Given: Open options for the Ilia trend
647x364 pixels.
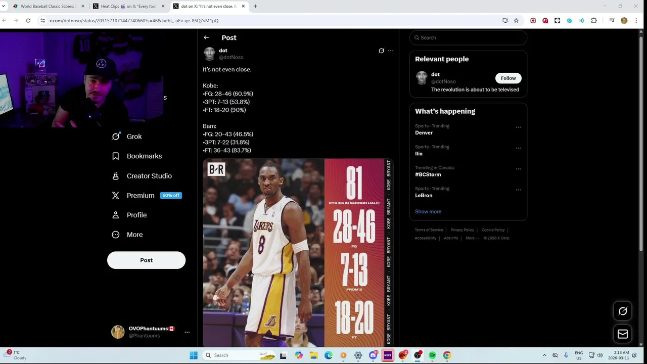Looking at the screenshot, I should [x=518, y=148].
